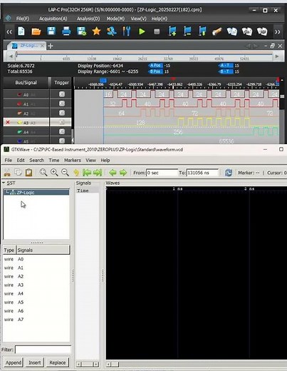Click the red trigger marker on time ruler

(x=174, y=78)
